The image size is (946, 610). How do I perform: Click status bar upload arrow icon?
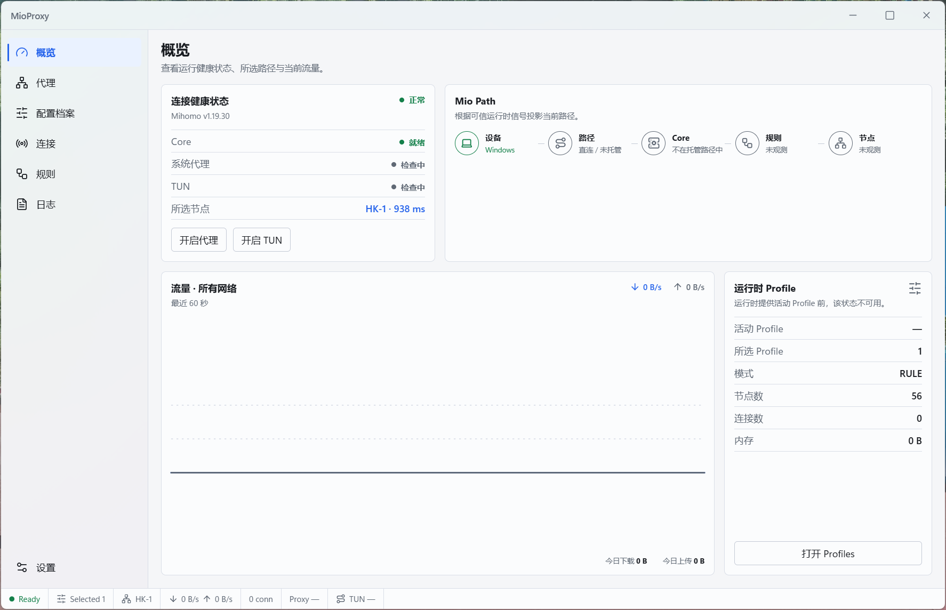(x=207, y=599)
